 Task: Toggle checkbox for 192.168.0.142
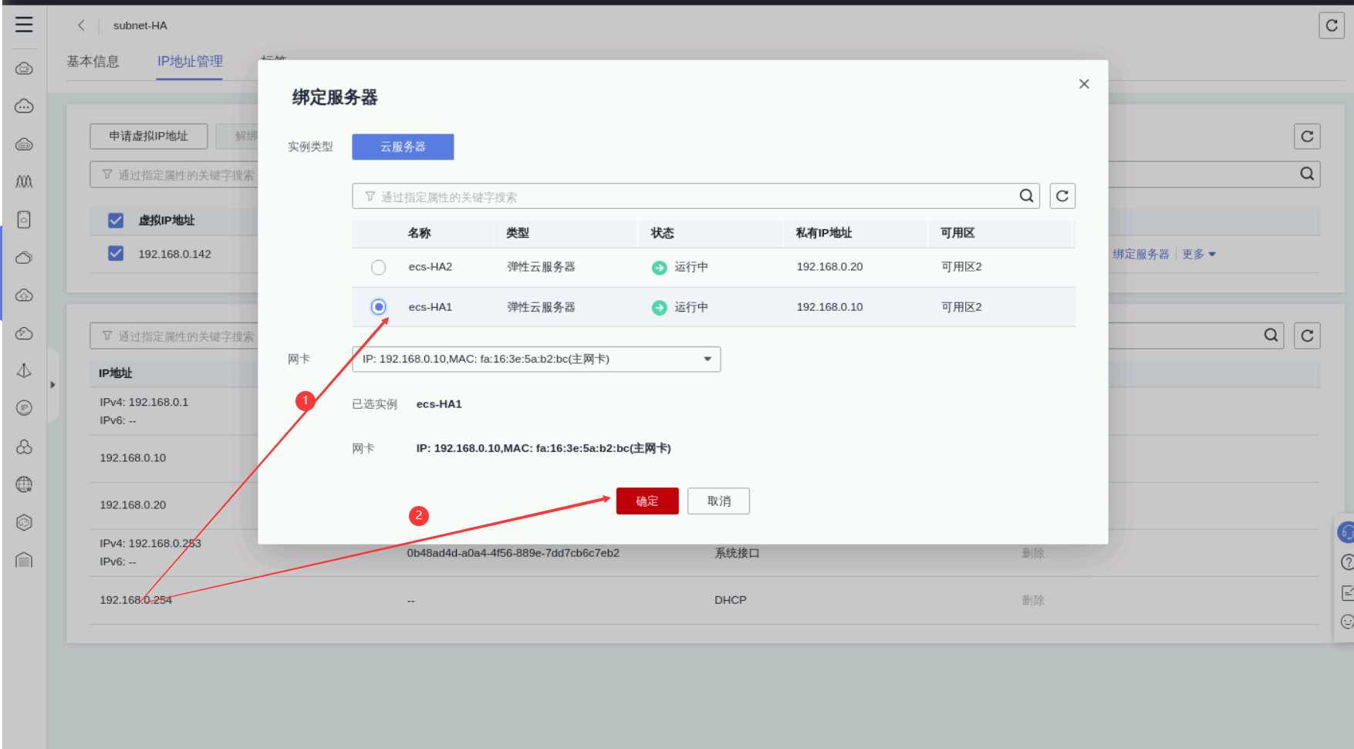(x=116, y=253)
